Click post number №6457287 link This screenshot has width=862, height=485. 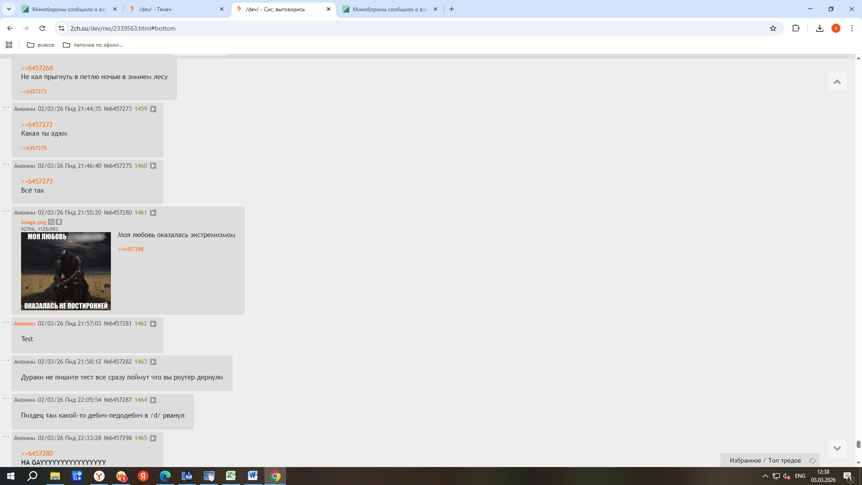tap(118, 400)
